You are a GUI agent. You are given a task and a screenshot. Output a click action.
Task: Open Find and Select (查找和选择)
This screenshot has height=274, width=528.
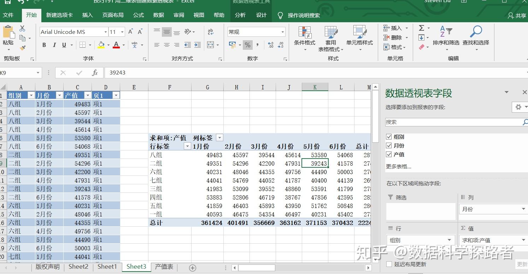(x=476, y=38)
